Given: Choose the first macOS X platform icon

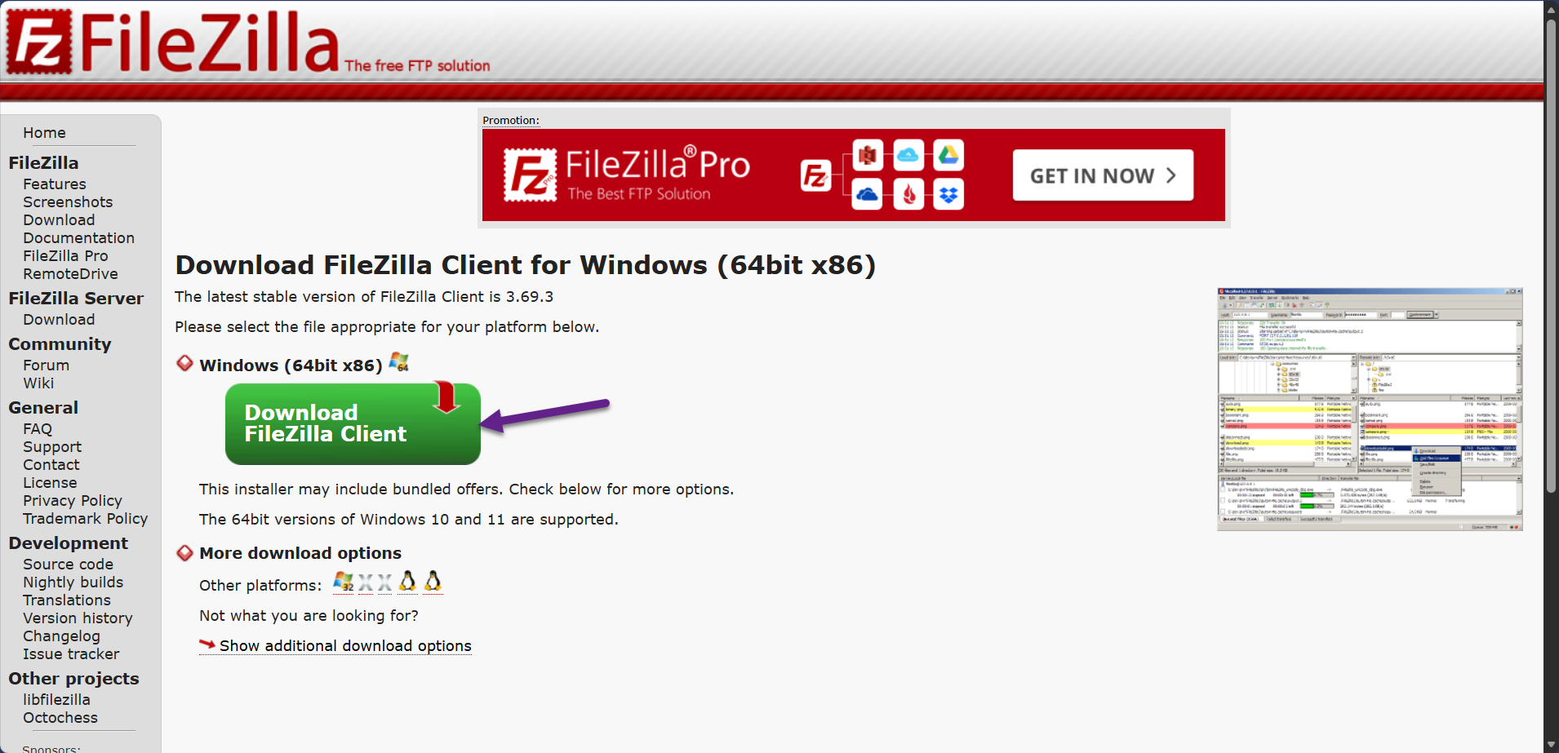Looking at the screenshot, I should pos(366,582).
